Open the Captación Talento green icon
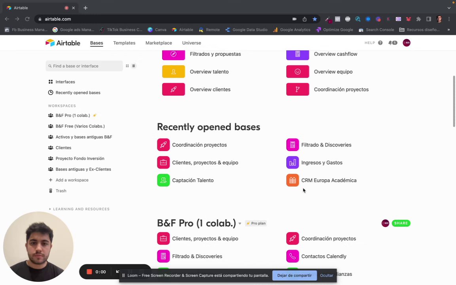The height and width of the screenshot is (285, 456). pyautogui.click(x=163, y=180)
